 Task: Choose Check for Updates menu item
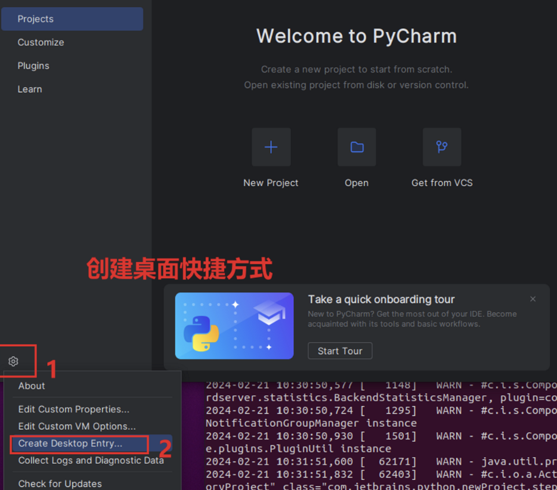(60, 483)
